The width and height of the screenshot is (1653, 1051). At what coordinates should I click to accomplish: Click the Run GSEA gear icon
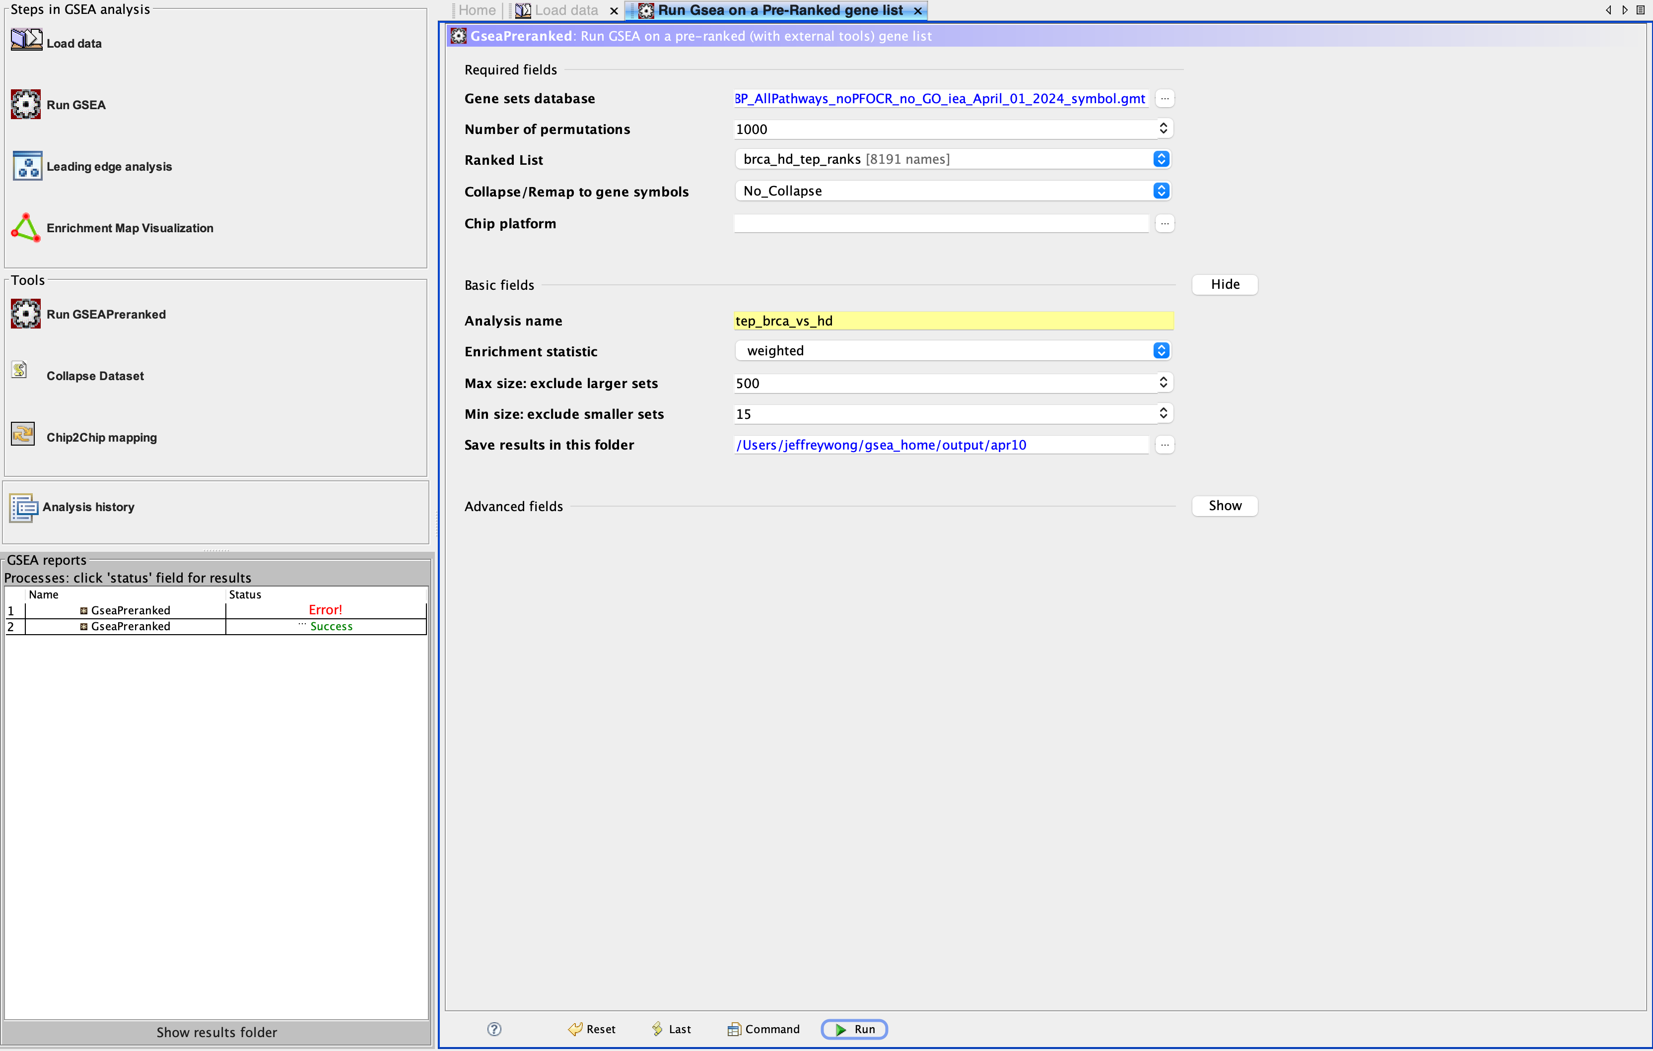click(26, 104)
